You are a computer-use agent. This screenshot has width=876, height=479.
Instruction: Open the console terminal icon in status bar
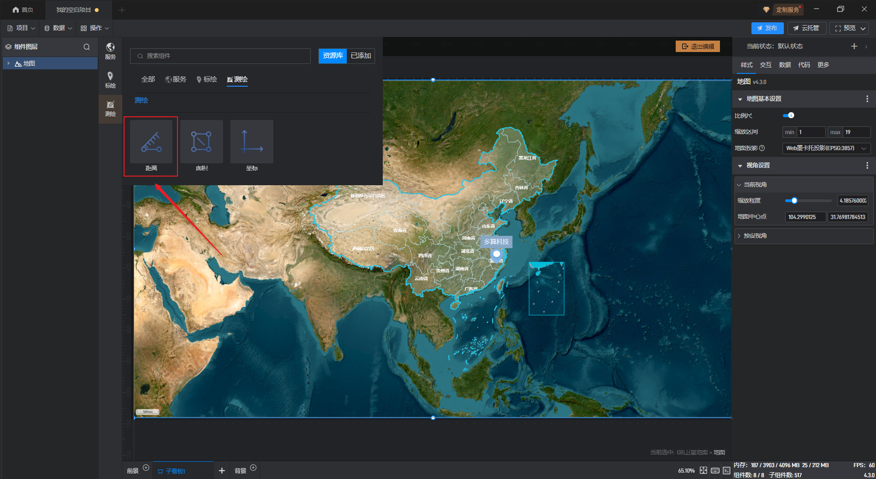click(x=726, y=470)
